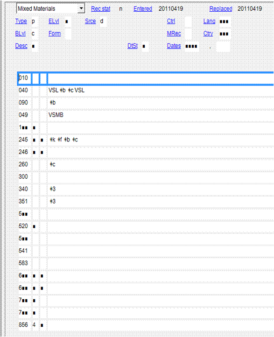Open the Form field link
The image size is (274, 337).
point(55,34)
